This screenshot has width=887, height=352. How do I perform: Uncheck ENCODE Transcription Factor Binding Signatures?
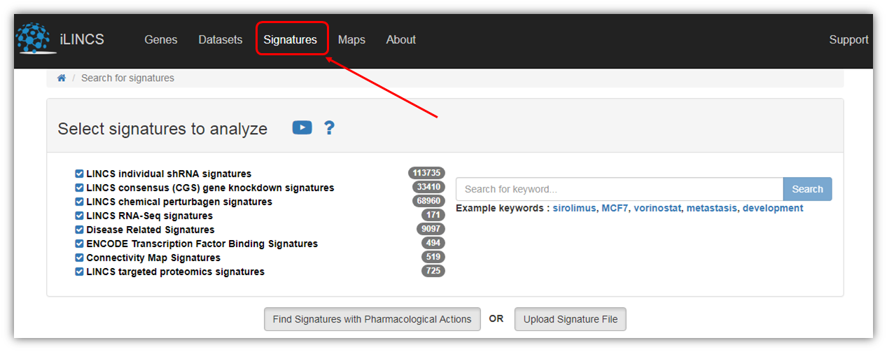tap(79, 244)
